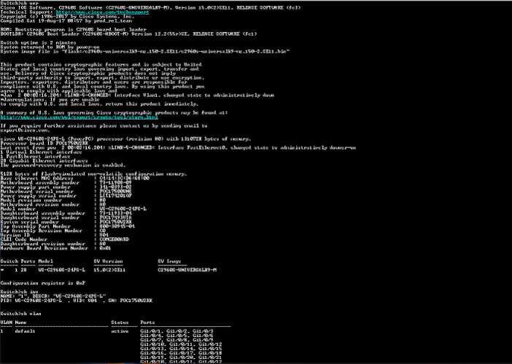The image size is (512, 364).
Task: Click the 'Switch>sh vlan' command line
Action: point(21,314)
